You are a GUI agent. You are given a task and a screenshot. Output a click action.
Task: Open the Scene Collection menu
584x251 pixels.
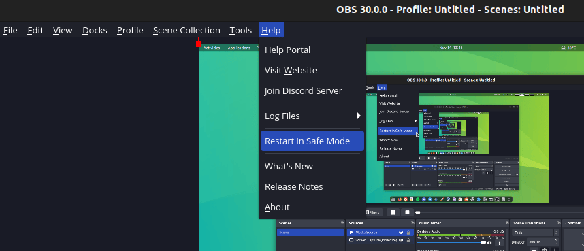[x=186, y=30]
